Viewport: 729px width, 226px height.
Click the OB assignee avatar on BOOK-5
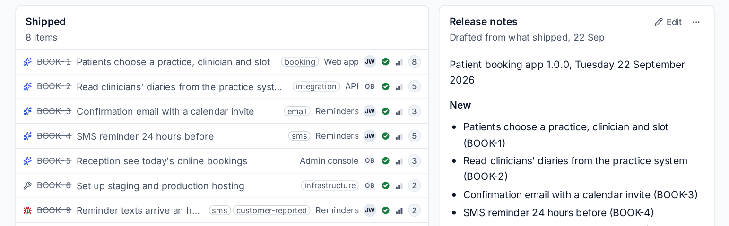(370, 161)
